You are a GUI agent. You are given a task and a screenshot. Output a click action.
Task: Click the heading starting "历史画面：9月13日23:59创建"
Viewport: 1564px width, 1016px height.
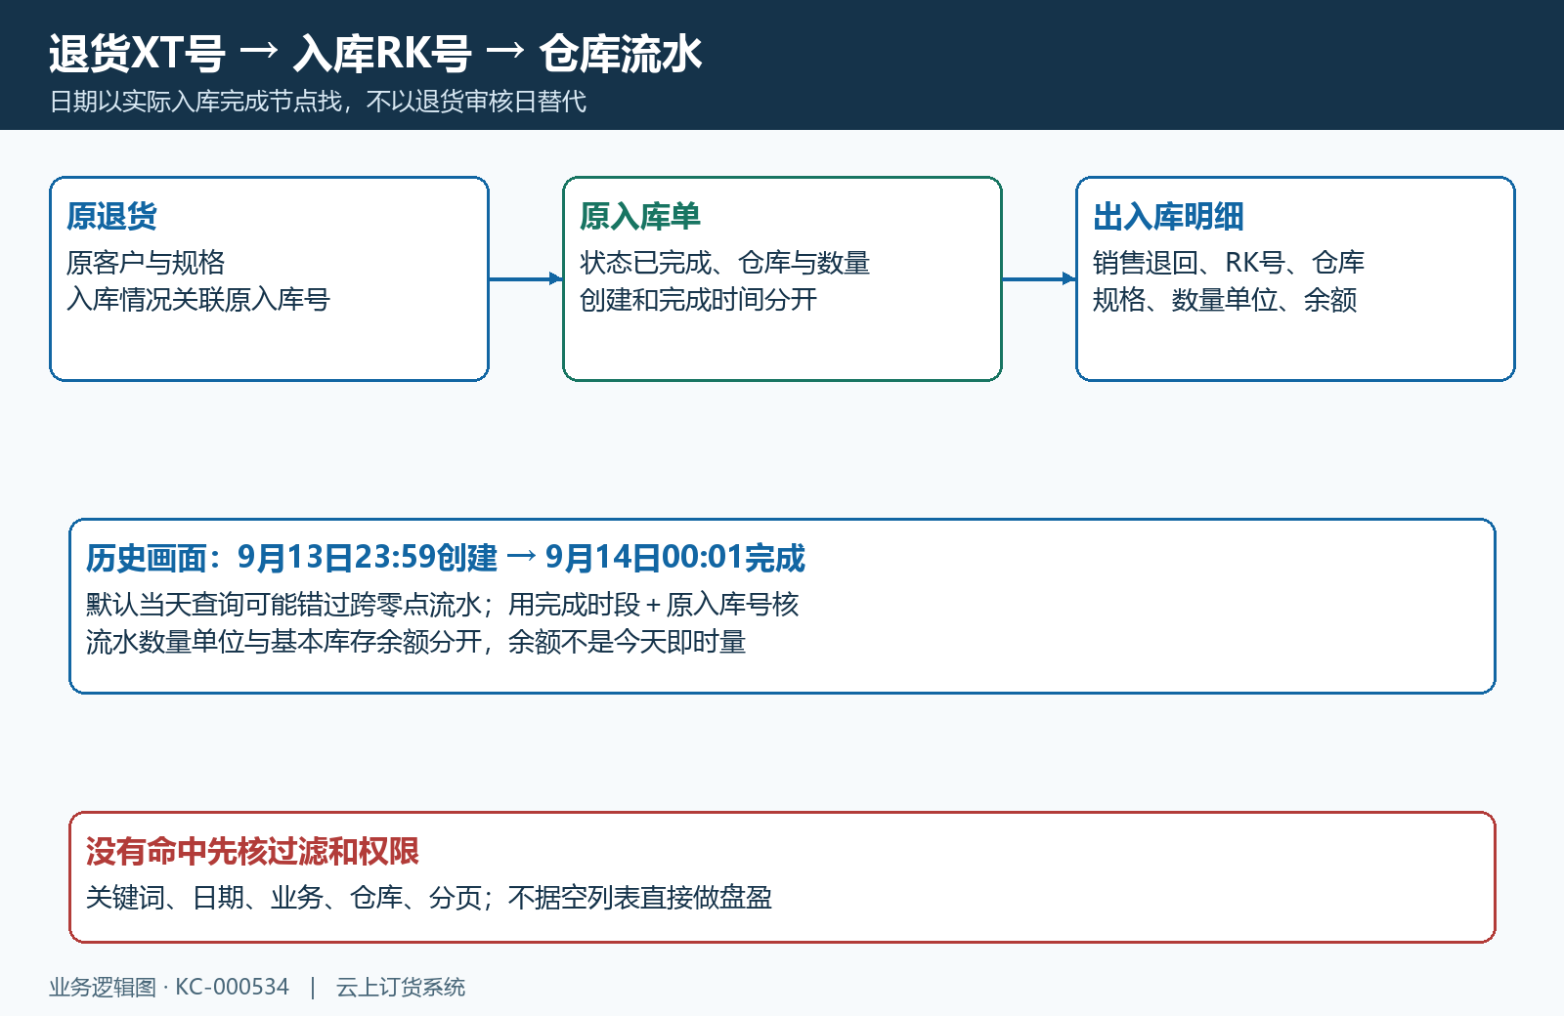446,558
